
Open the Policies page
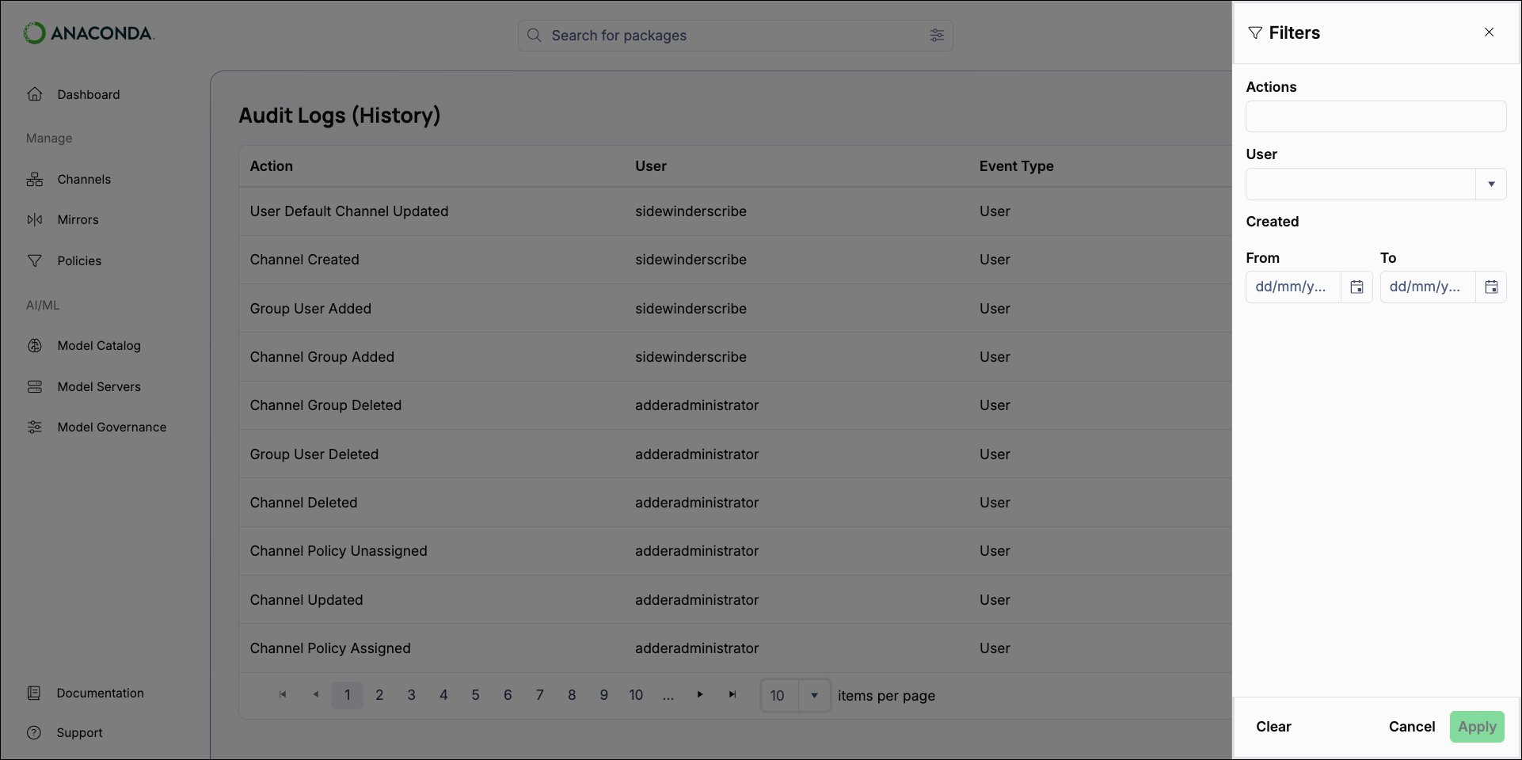[x=79, y=260]
